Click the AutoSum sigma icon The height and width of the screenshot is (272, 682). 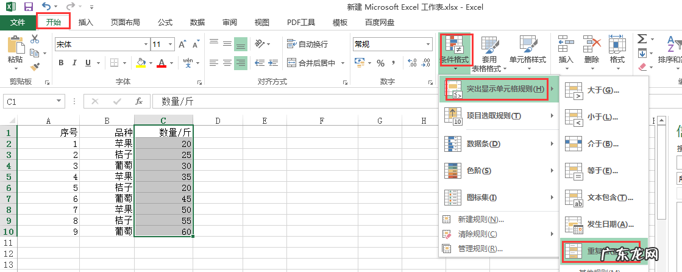(642, 39)
